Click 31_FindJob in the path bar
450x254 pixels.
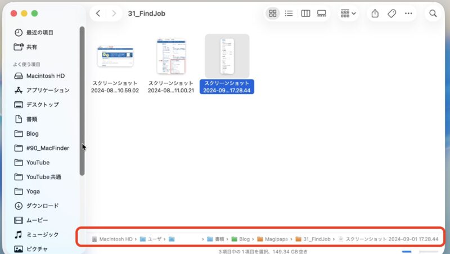pyautogui.click(x=316, y=239)
